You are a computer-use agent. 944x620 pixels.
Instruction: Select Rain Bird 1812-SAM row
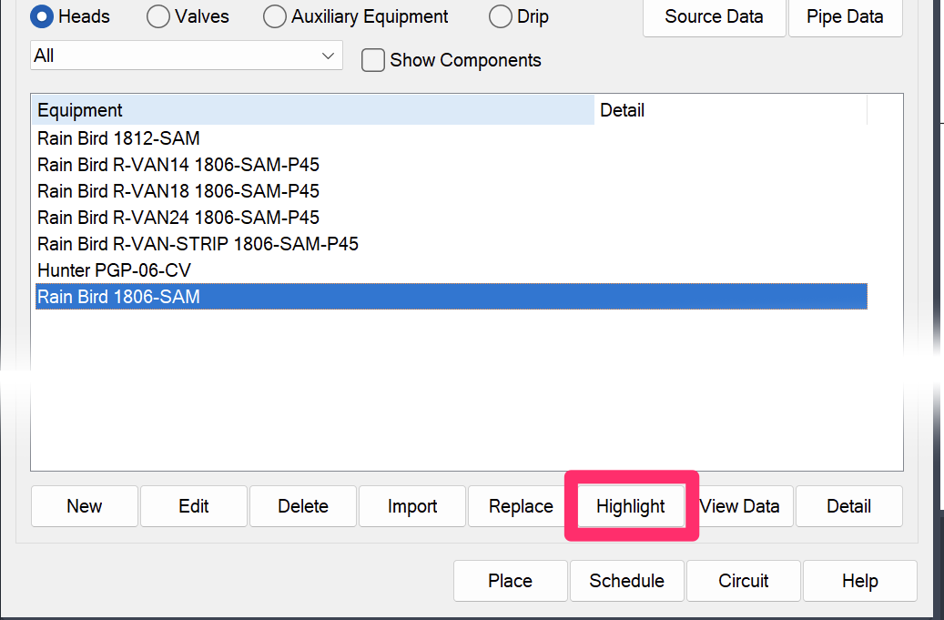(x=452, y=138)
